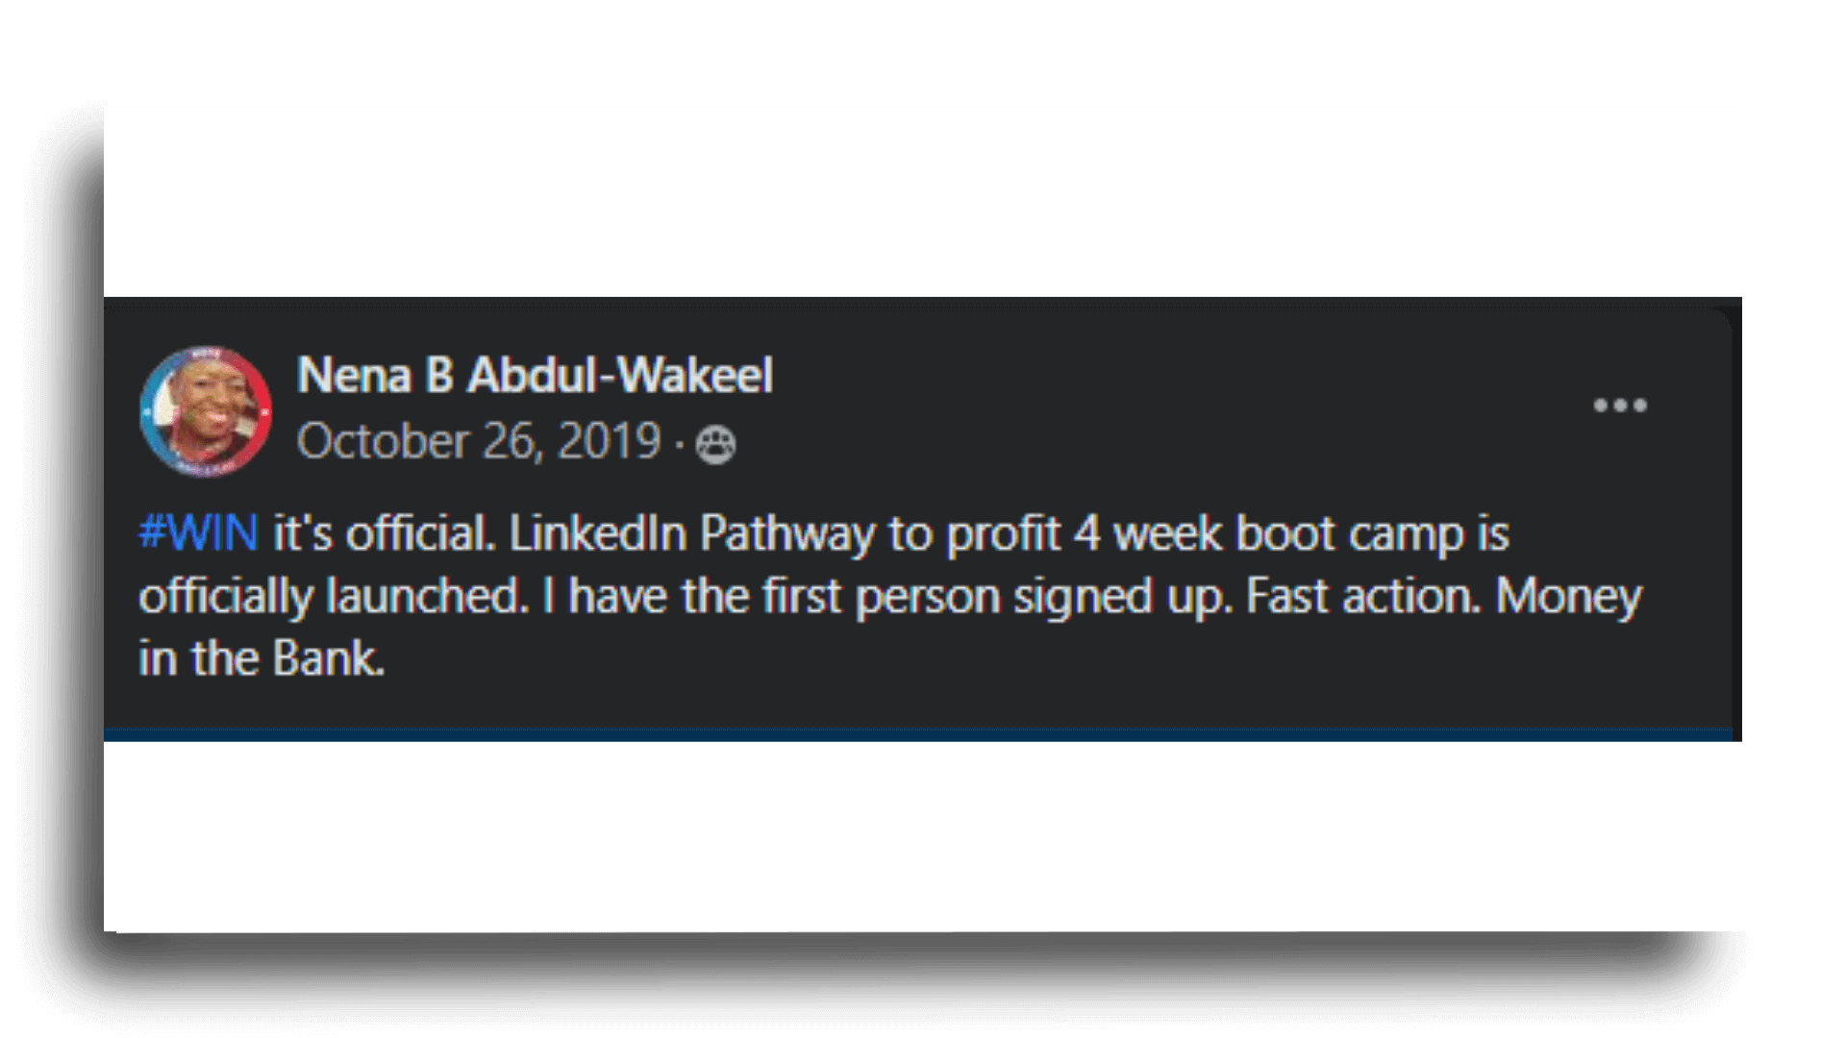Open the post options three-dot menu

[1620, 406]
